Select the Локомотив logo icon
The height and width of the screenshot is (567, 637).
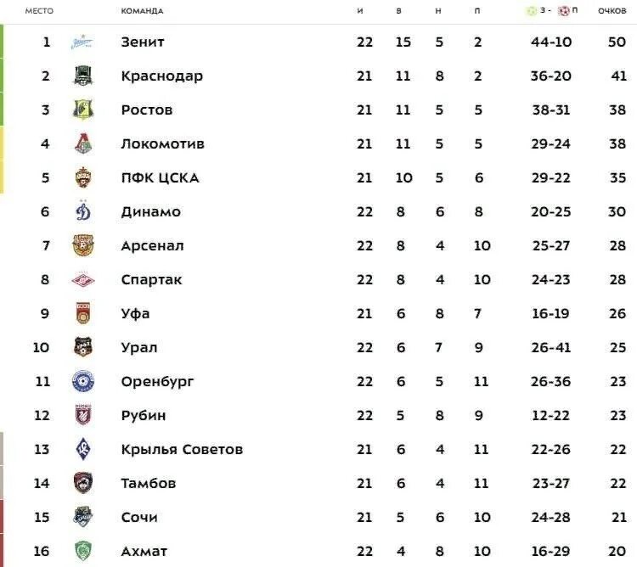pyautogui.click(x=83, y=143)
